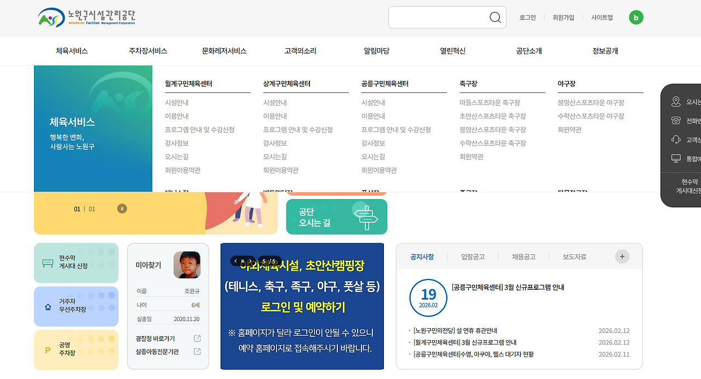Open 공릉구민체육센터 submenu heading

pyautogui.click(x=384, y=84)
